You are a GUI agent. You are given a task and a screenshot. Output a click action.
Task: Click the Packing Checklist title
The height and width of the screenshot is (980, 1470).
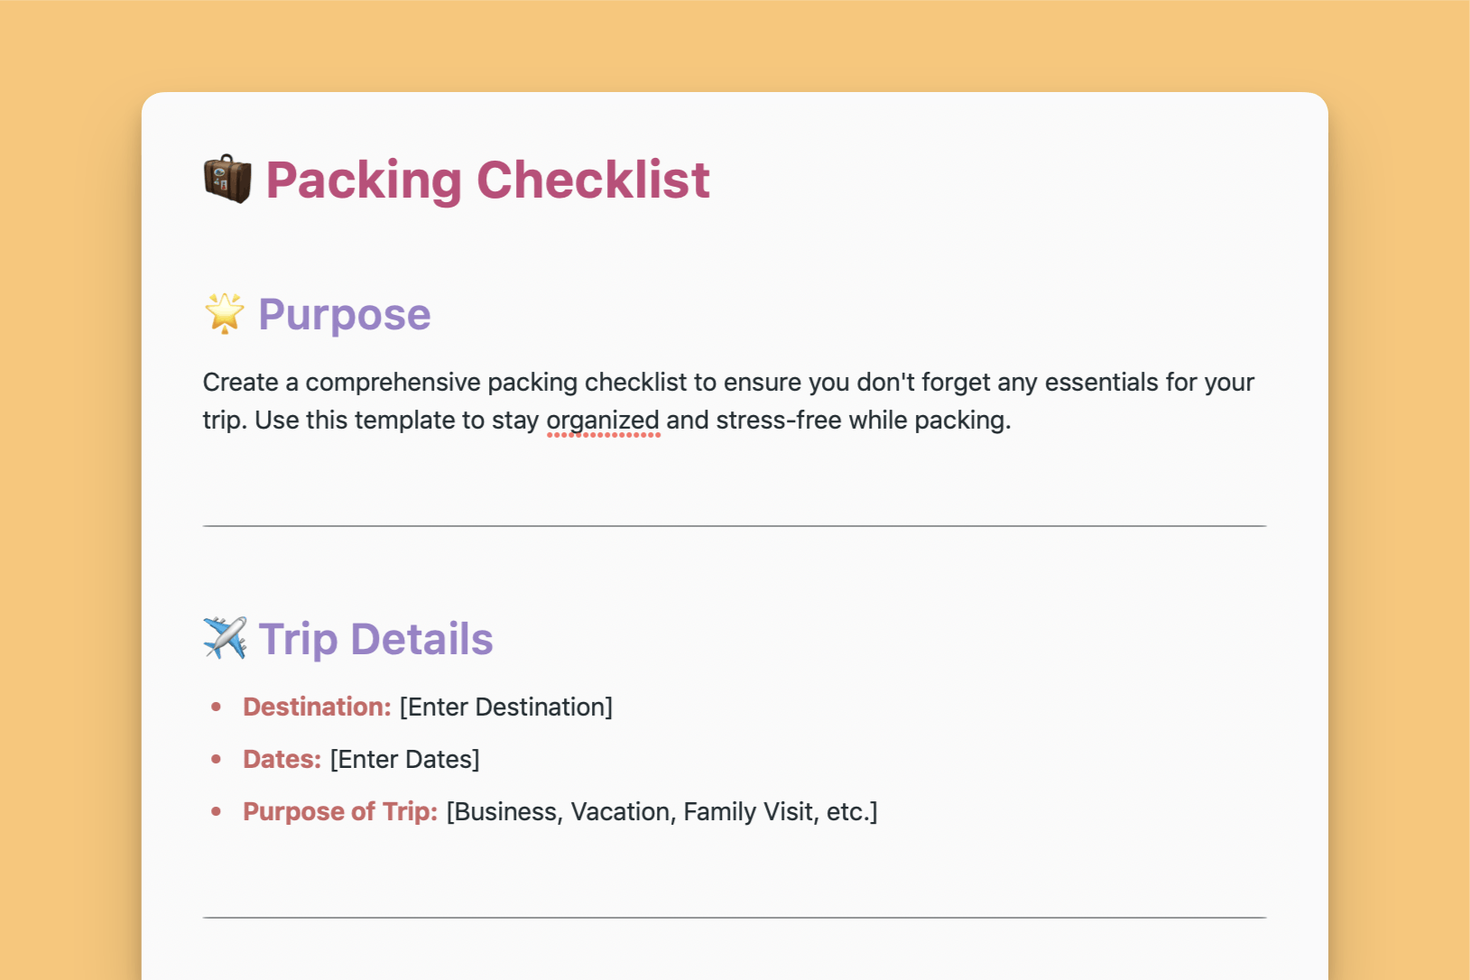[487, 180]
